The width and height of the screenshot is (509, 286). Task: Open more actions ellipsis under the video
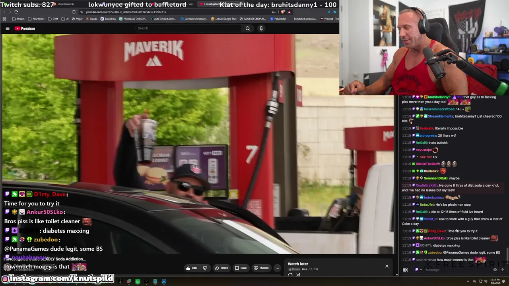pos(277,268)
